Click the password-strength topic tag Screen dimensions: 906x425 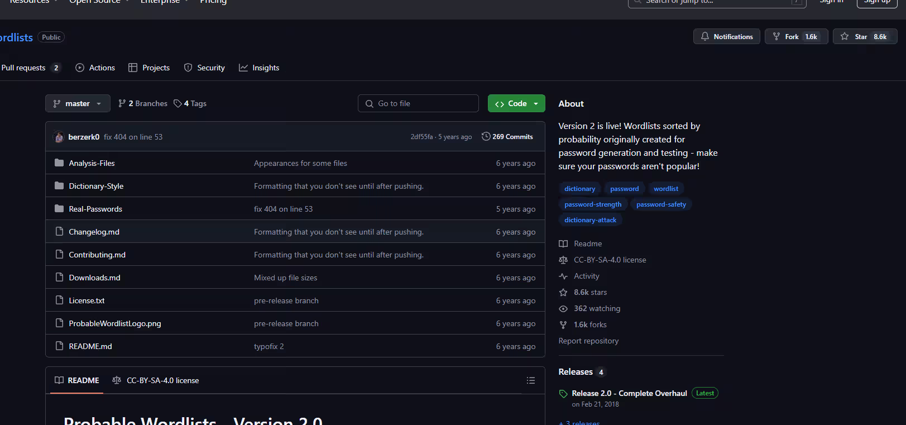(592, 204)
